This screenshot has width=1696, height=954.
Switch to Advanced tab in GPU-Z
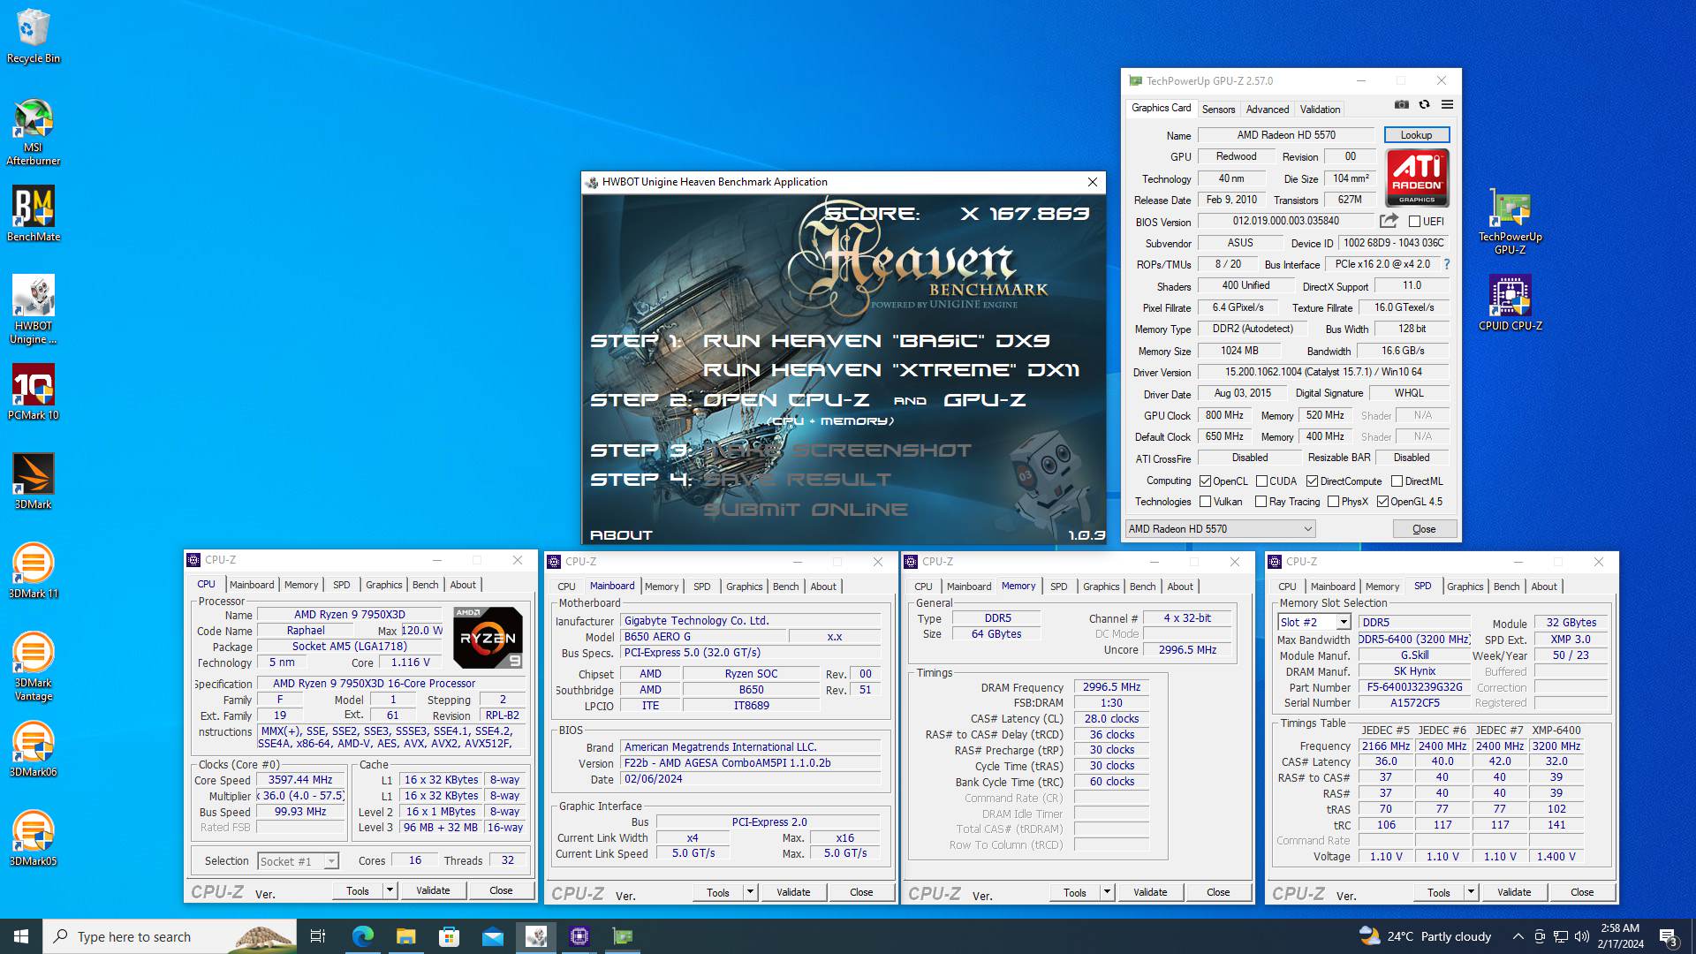pyautogui.click(x=1268, y=109)
